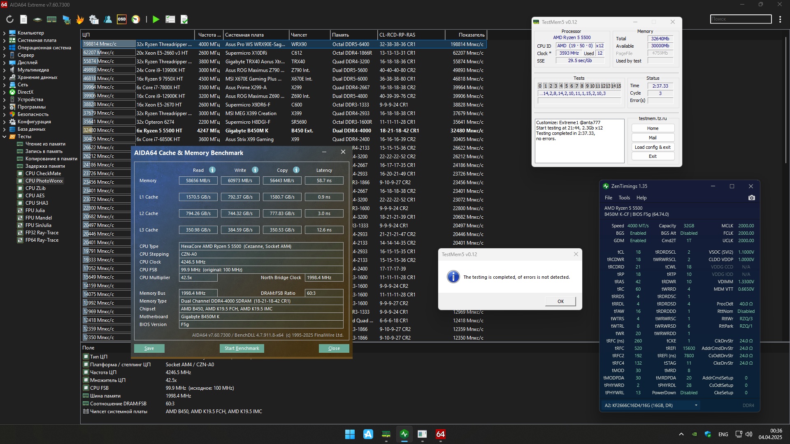The image size is (790, 444).
Task: Open the AIDA64 three-dot menu icon
Action: (x=780, y=19)
